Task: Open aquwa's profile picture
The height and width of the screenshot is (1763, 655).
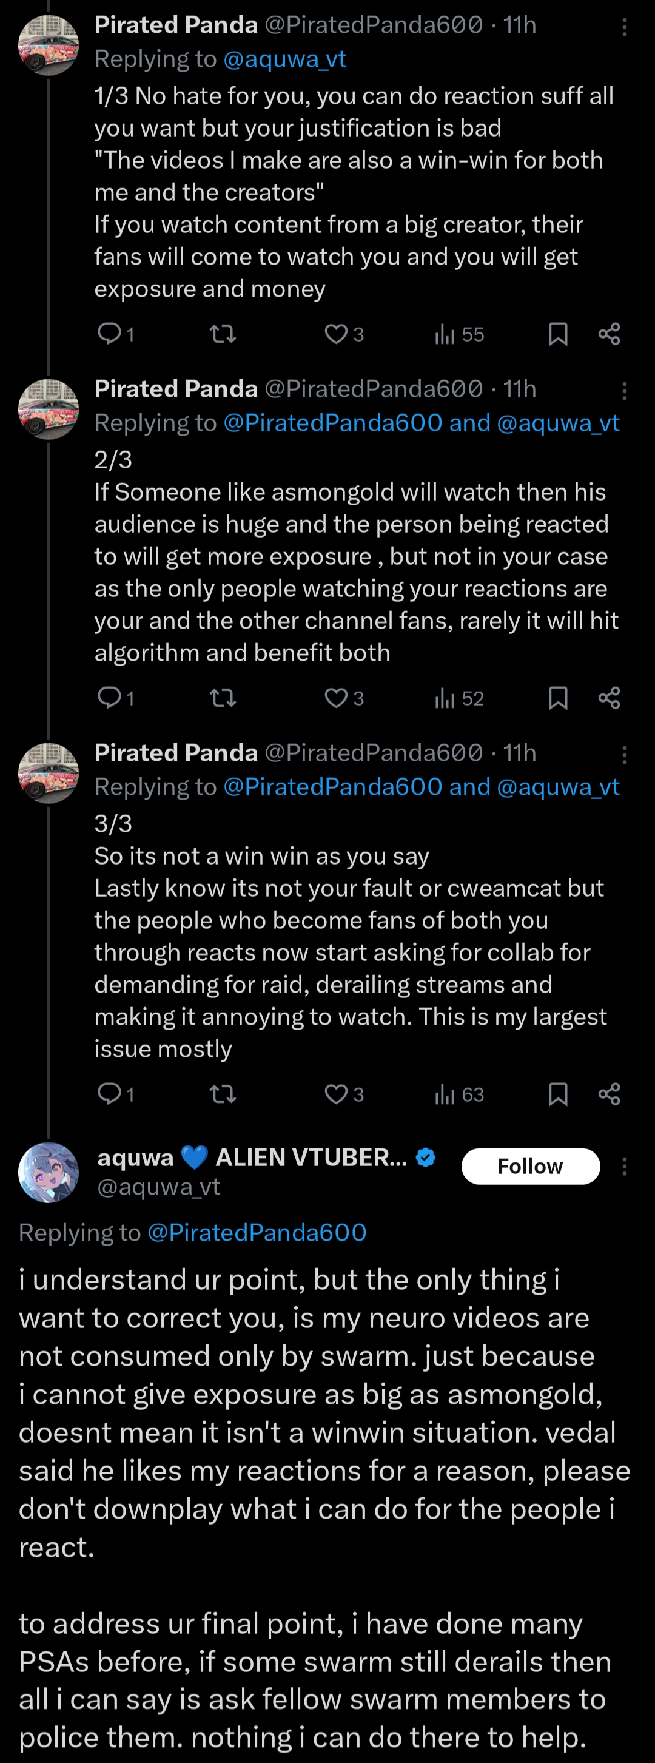Action: 49,1172
